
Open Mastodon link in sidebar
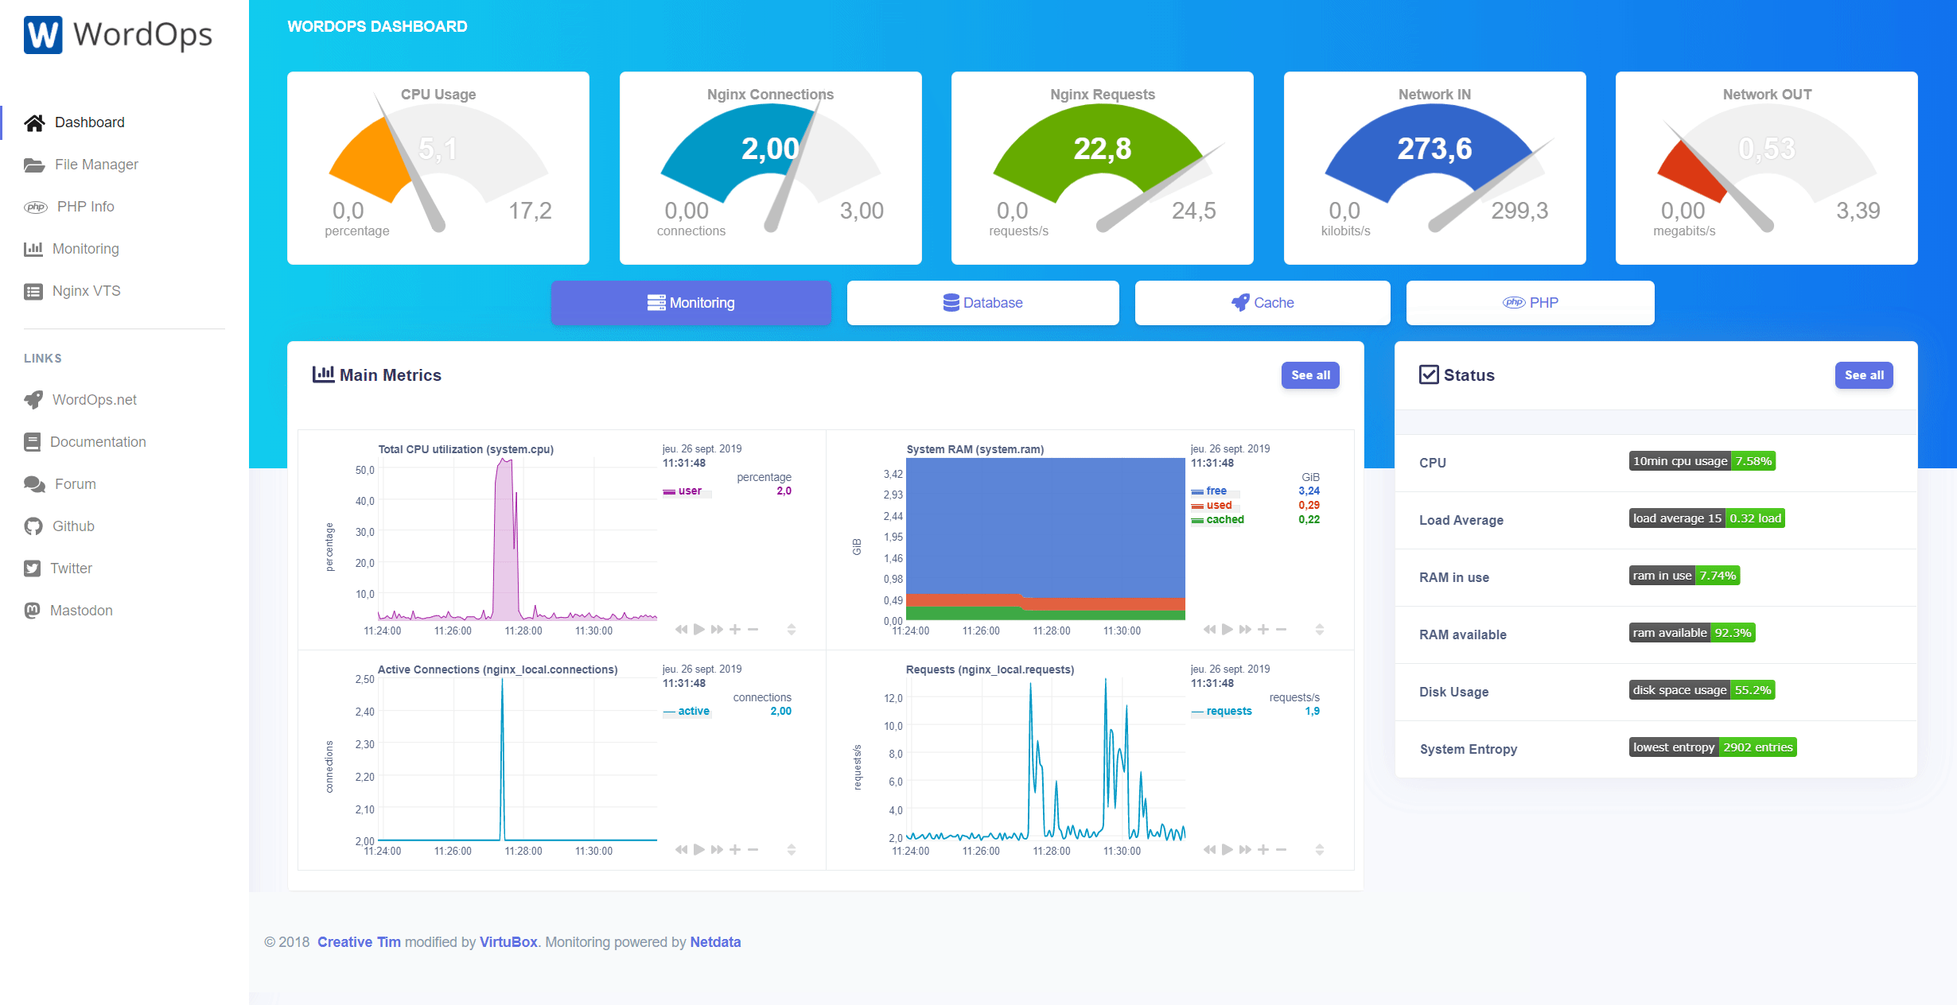click(81, 611)
